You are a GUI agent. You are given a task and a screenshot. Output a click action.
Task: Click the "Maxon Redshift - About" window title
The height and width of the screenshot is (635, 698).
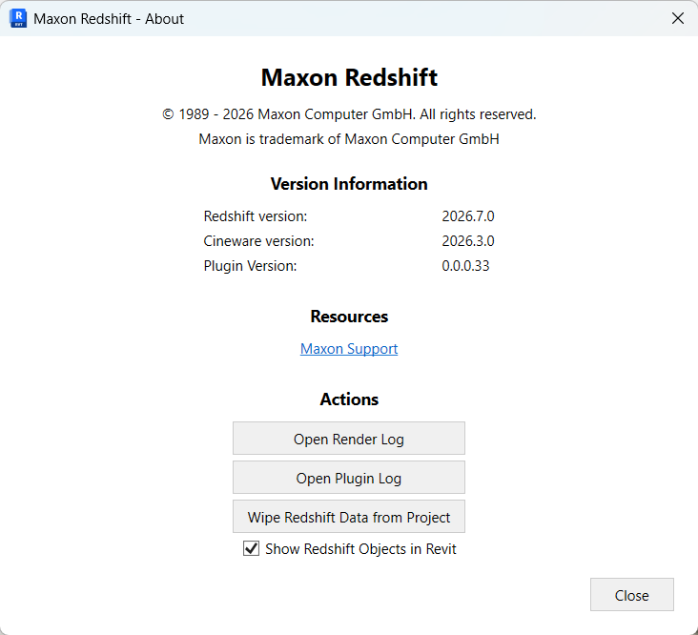click(109, 19)
